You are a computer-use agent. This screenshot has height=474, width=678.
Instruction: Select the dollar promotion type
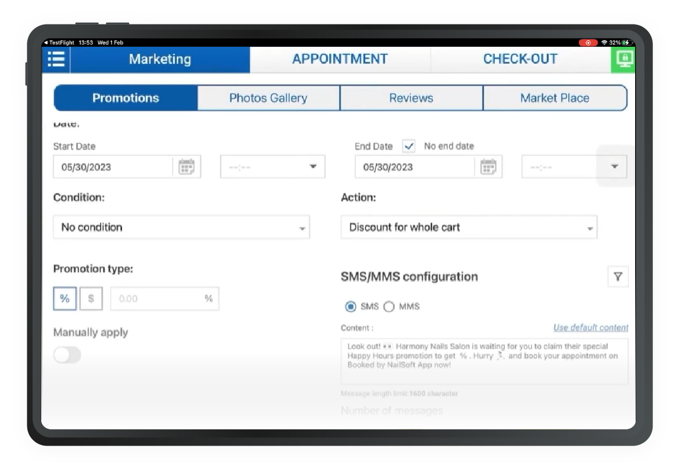point(91,298)
